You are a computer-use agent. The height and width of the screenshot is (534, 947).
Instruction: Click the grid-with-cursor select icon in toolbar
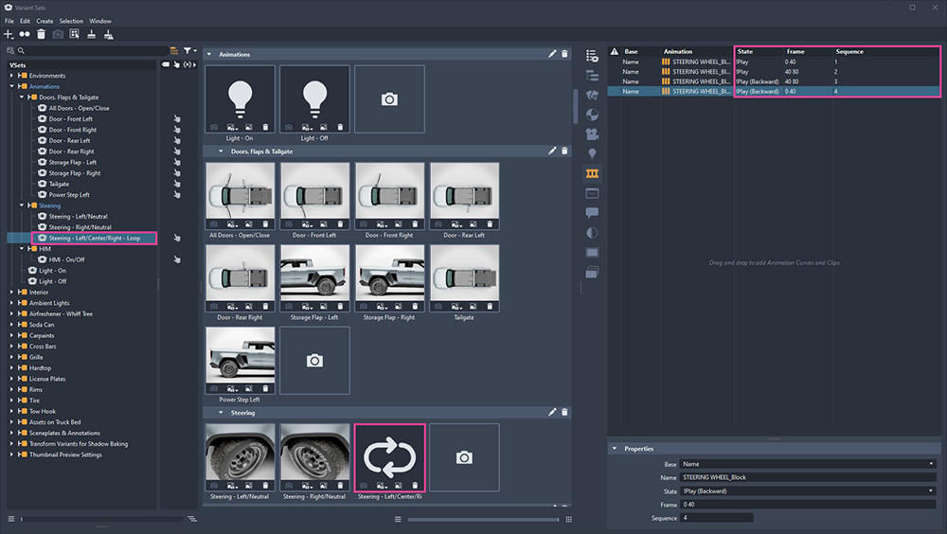pyautogui.click(x=74, y=34)
